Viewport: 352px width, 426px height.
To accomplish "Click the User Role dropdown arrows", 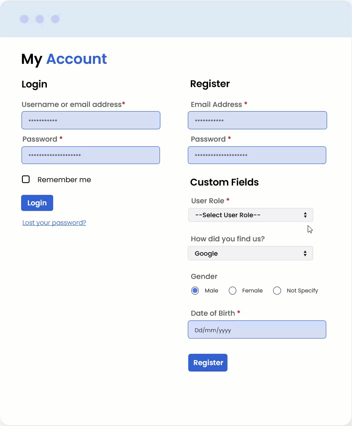I will [x=305, y=215].
